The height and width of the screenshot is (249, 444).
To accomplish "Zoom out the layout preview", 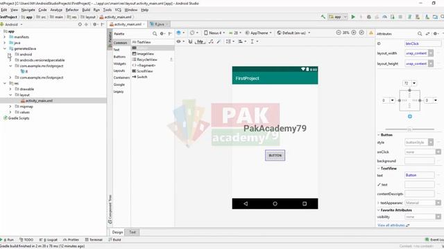I will click(339, 33).
